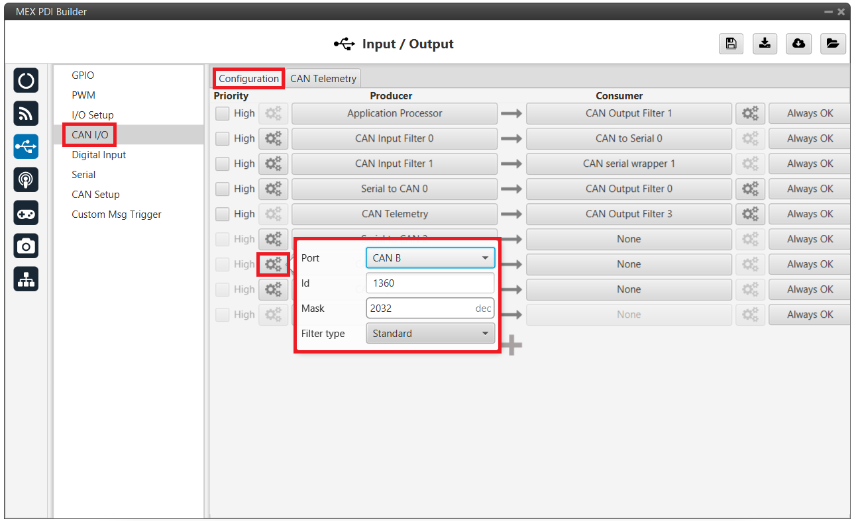Click the Id input field showing 1360
This screenshot has height=521, width=856.
pos(430,283)
